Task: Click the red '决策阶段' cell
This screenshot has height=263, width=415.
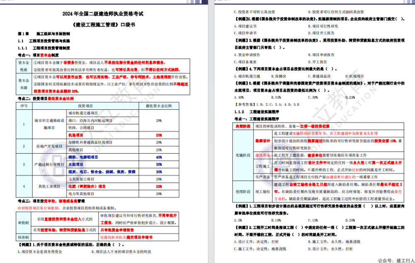Action: click(x=243, y=126)
